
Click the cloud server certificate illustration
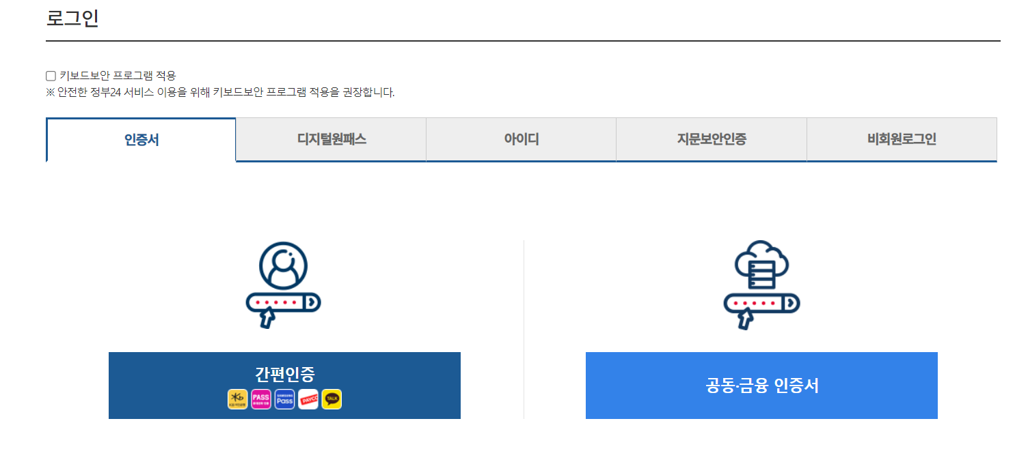coord(761,265)
